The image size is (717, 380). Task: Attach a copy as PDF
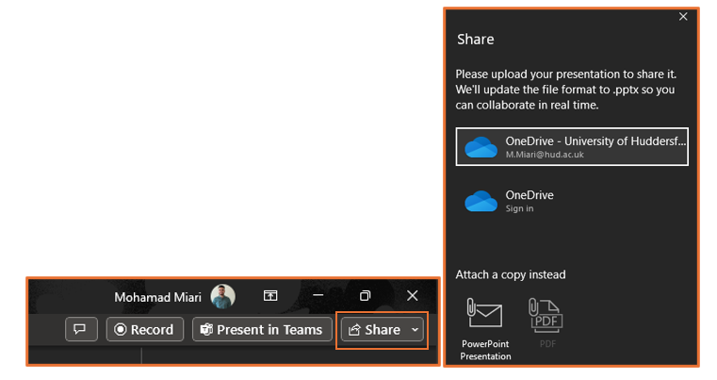(546, 323)
